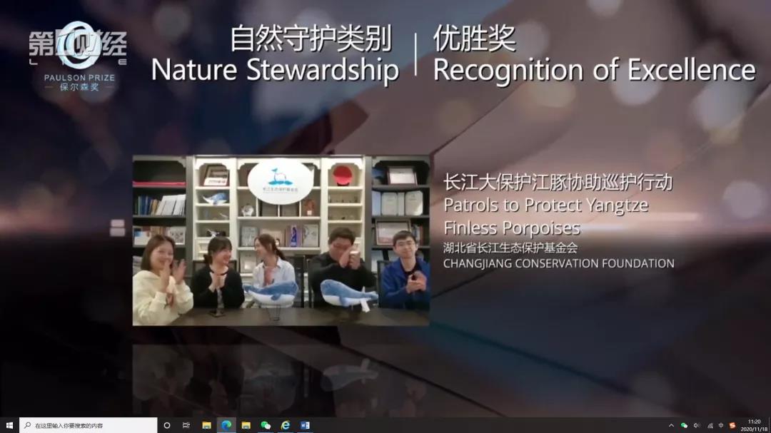771x433 pixels.
Task: Open the Windows Start menu
Action: (9, 425)
